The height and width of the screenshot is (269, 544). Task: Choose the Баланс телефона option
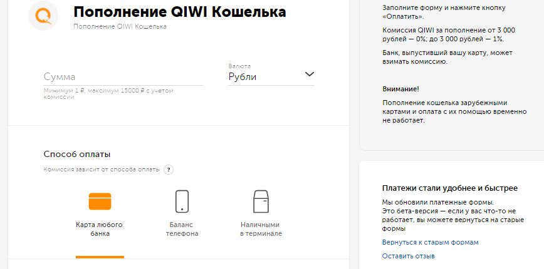[182, 229]
